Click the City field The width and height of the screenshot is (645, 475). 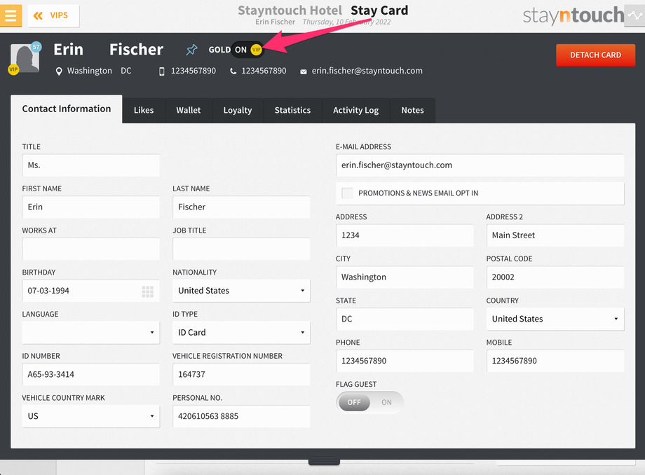coord(405,277)
